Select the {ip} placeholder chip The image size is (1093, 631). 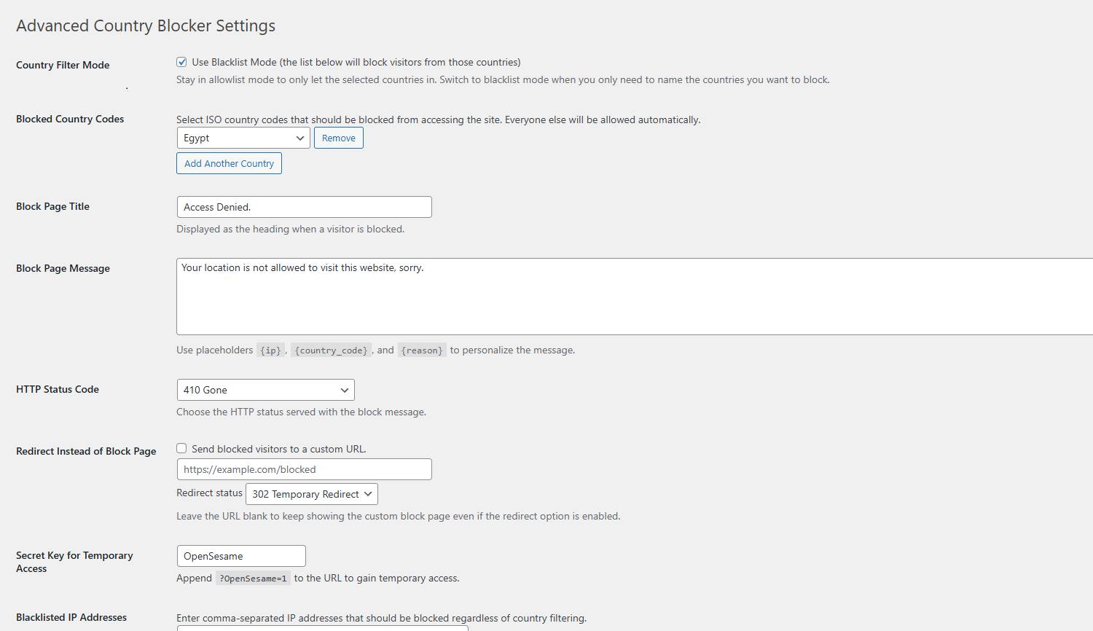point(270,350)
